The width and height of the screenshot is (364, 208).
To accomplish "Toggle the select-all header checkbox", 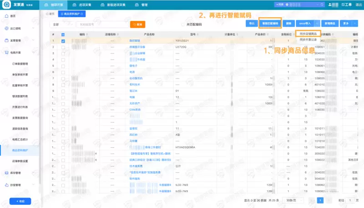I will click(63, 34).
